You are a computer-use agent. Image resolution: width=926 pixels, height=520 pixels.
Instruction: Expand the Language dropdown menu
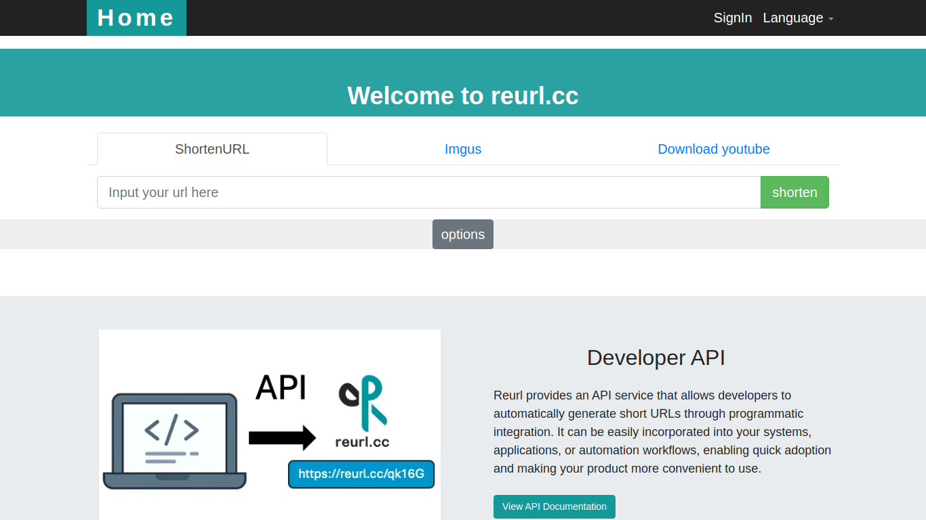pos(798,18)
